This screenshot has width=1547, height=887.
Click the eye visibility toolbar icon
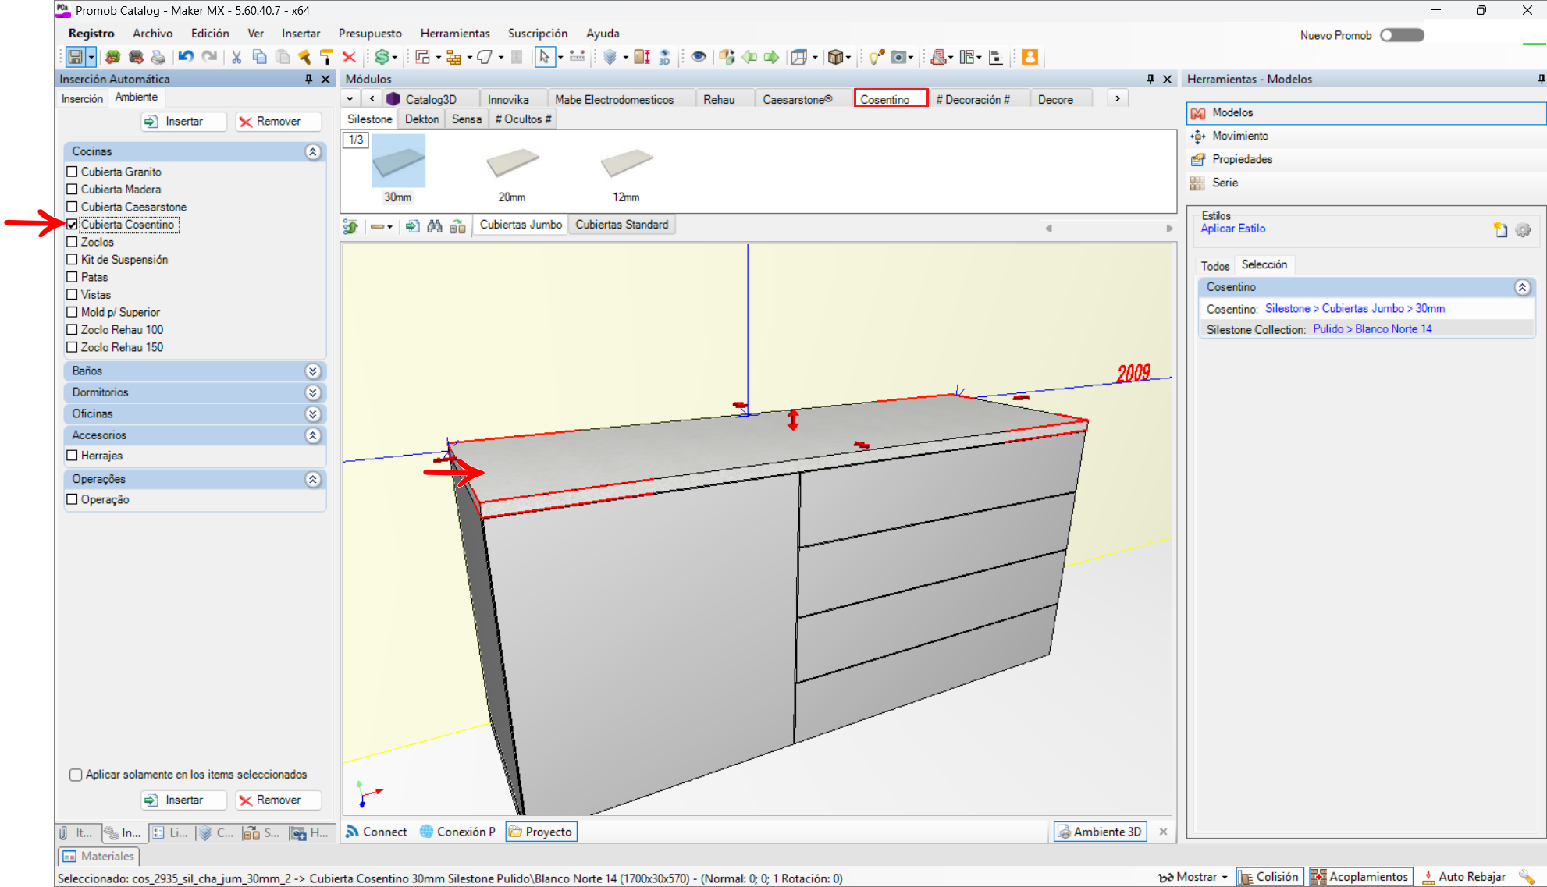(x=699, y=57)
